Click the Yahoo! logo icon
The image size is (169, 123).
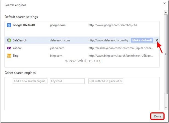(9, 48)
